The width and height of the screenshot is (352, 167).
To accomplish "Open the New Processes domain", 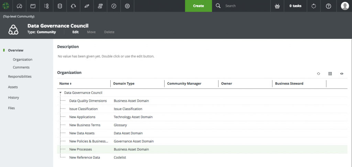I will pos(80,149).
